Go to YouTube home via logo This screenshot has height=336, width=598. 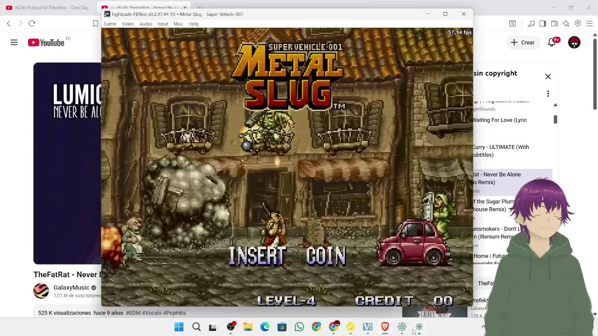tap(46, 42)
